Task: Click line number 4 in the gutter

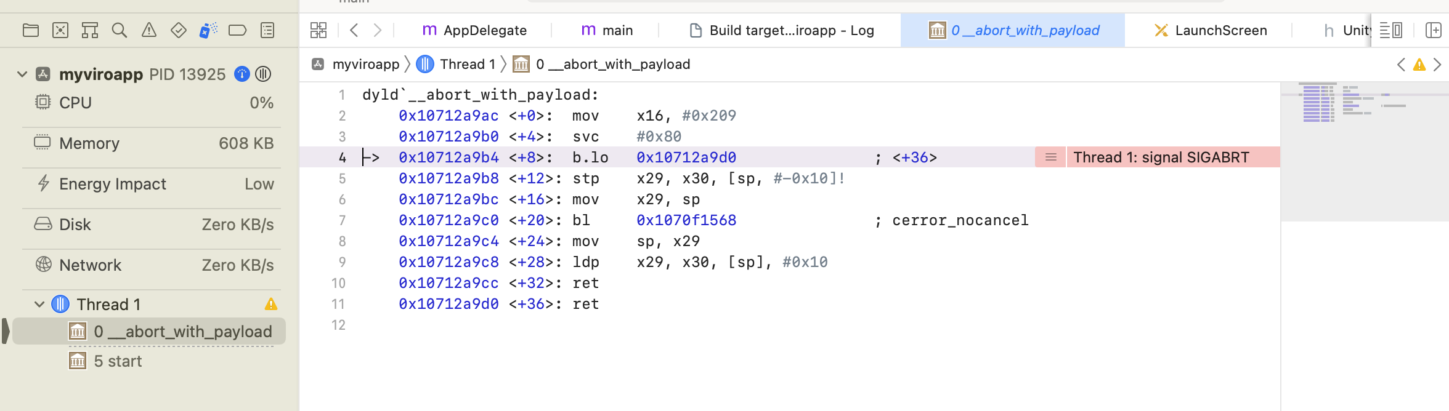Action: pyautogui.click(x=342, y=158)
